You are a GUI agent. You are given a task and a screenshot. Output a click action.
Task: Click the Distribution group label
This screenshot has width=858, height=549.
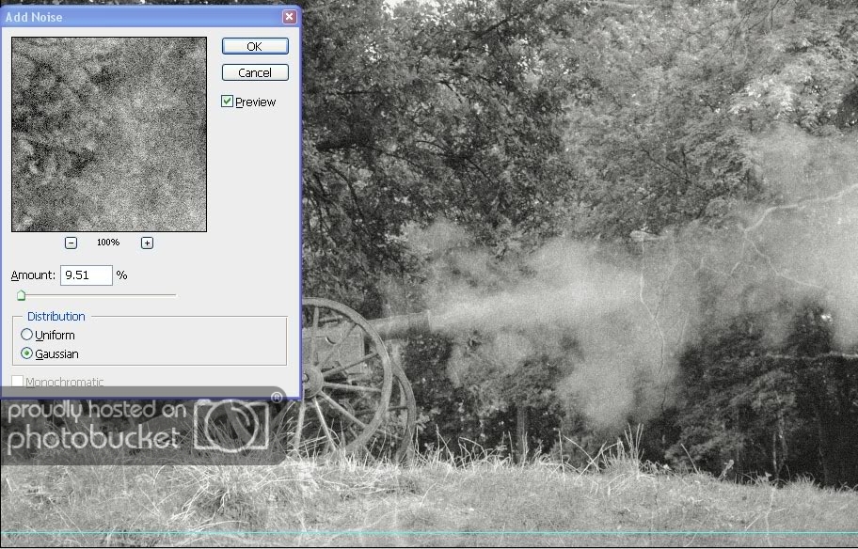pyautogui.click(x=56, y=317)
